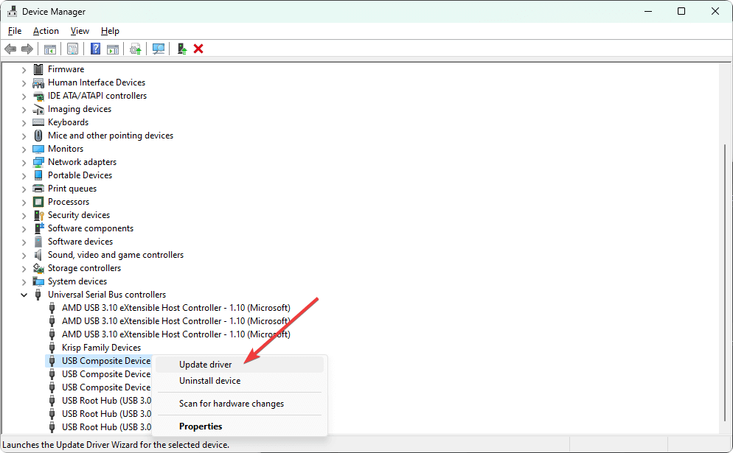Click the Keyboards category icon

tap(38, 122)
